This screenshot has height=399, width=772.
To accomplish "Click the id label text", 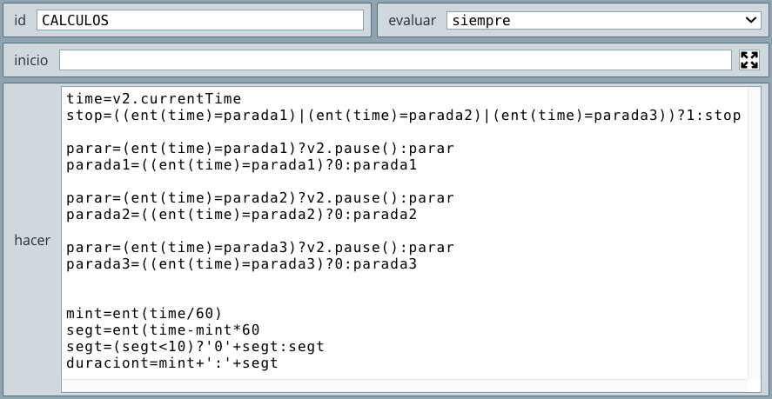I will point(20,20).
